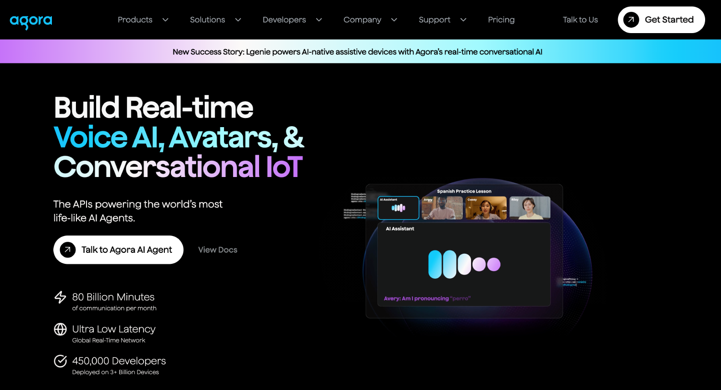Click 'Global Real-Time Network' text
721x390 pixels.
click(x=109, y=340)
